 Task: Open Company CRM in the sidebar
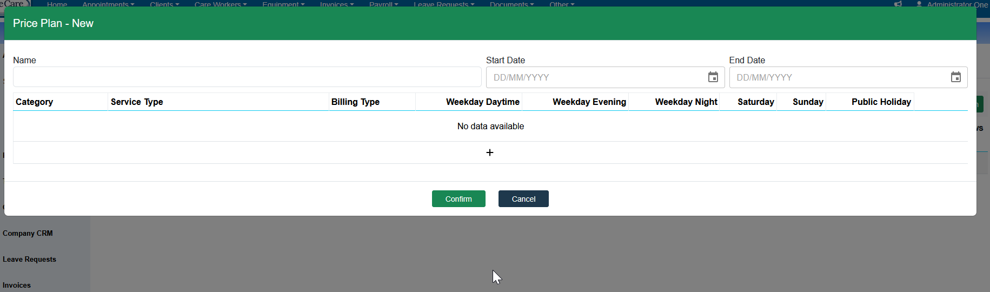pyautogui.click(x=28, y=233)
